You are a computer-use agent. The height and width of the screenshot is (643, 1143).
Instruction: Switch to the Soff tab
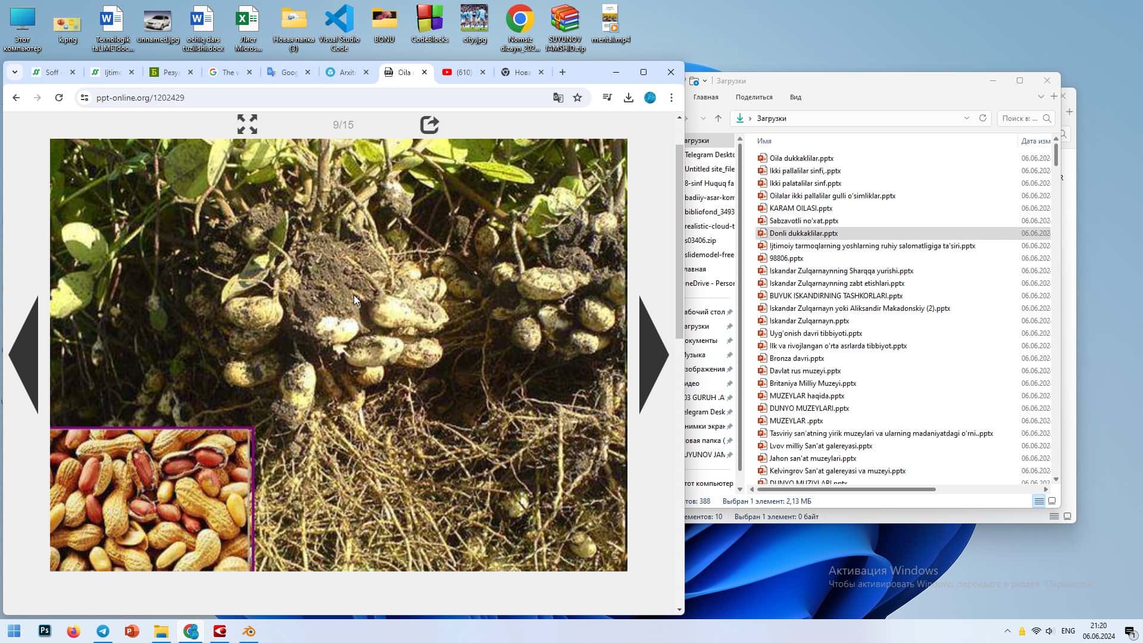[x=52, y=72]
